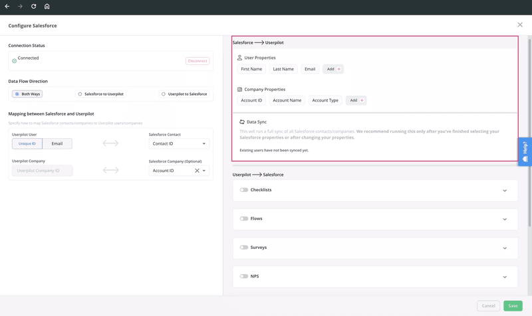Viewport: 532px width, 316px height.
Task: Choose Userpilot to Salesforce direction
Action: pos(184,94)
